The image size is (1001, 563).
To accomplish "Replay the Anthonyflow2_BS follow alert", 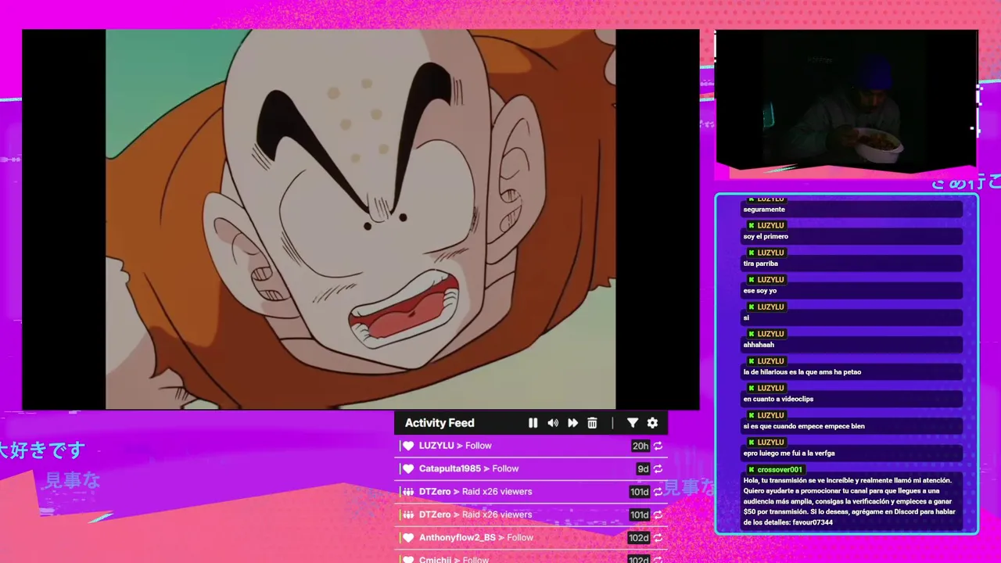I will click(658, 538).
